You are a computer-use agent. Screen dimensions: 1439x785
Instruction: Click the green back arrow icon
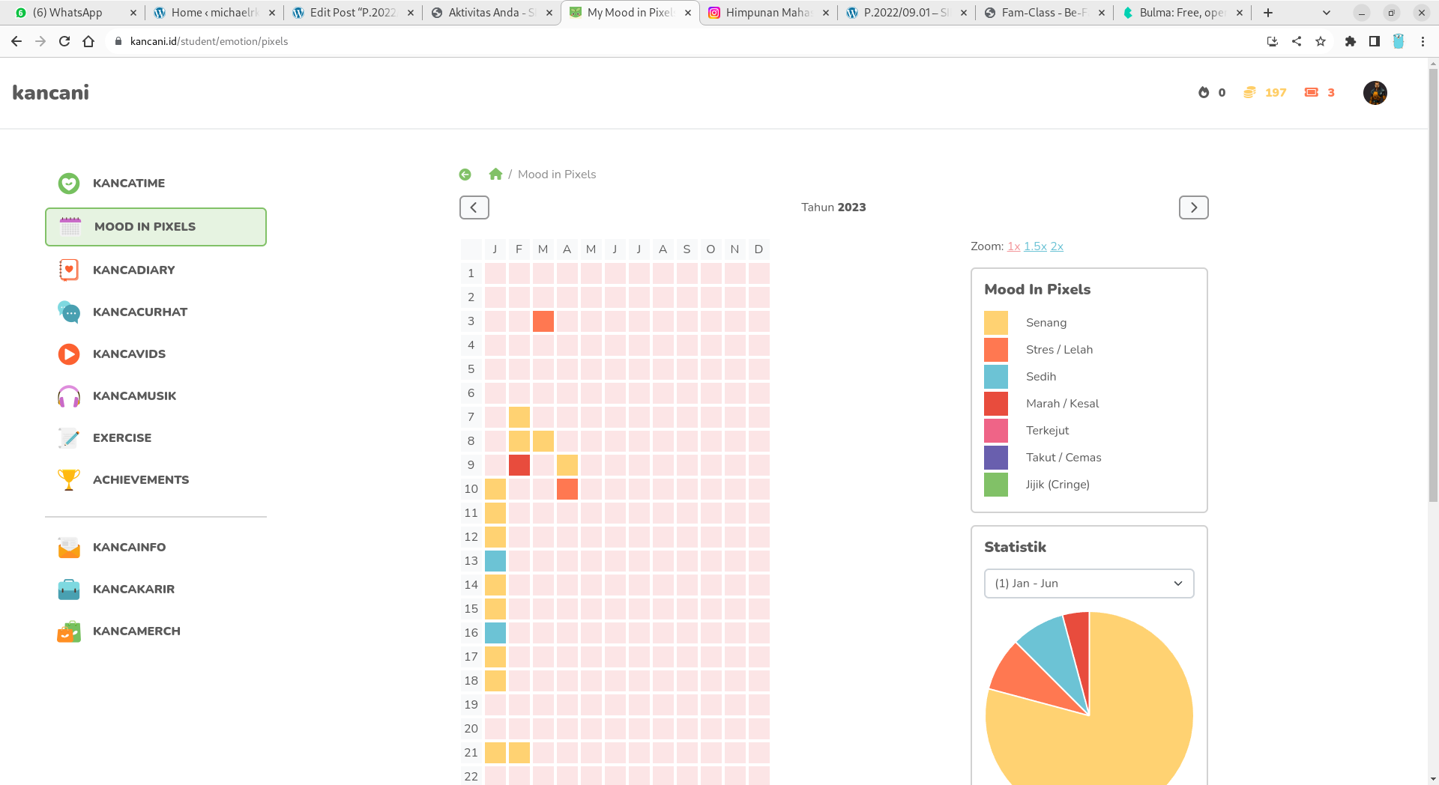pos(465,175)
